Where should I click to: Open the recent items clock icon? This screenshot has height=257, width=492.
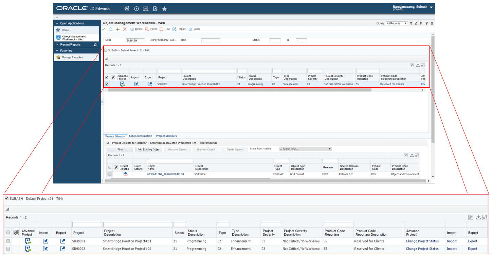(x=136, y=8)
